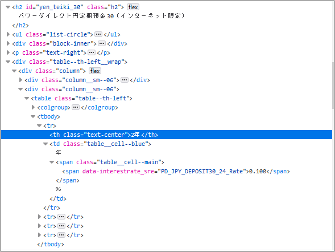Click the vertical scrollbar thumb
335x252 pixels.
(333, 86)
